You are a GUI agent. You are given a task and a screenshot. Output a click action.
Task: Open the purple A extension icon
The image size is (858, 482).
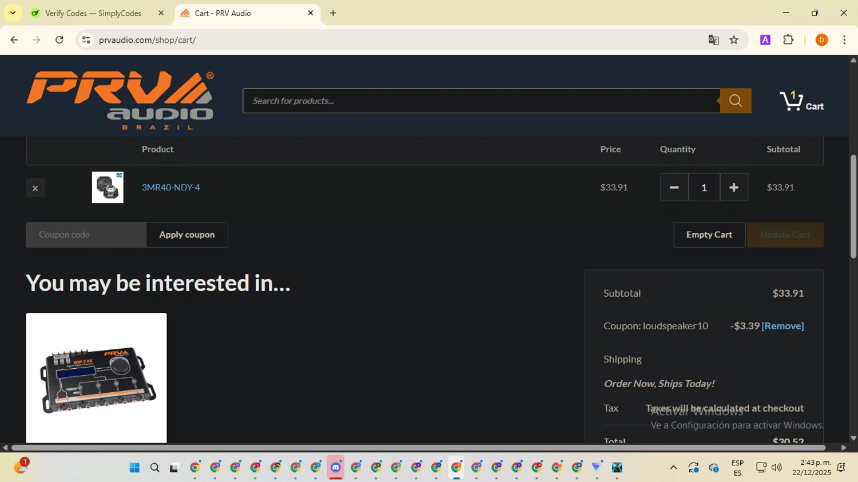[x=765, y=40]
